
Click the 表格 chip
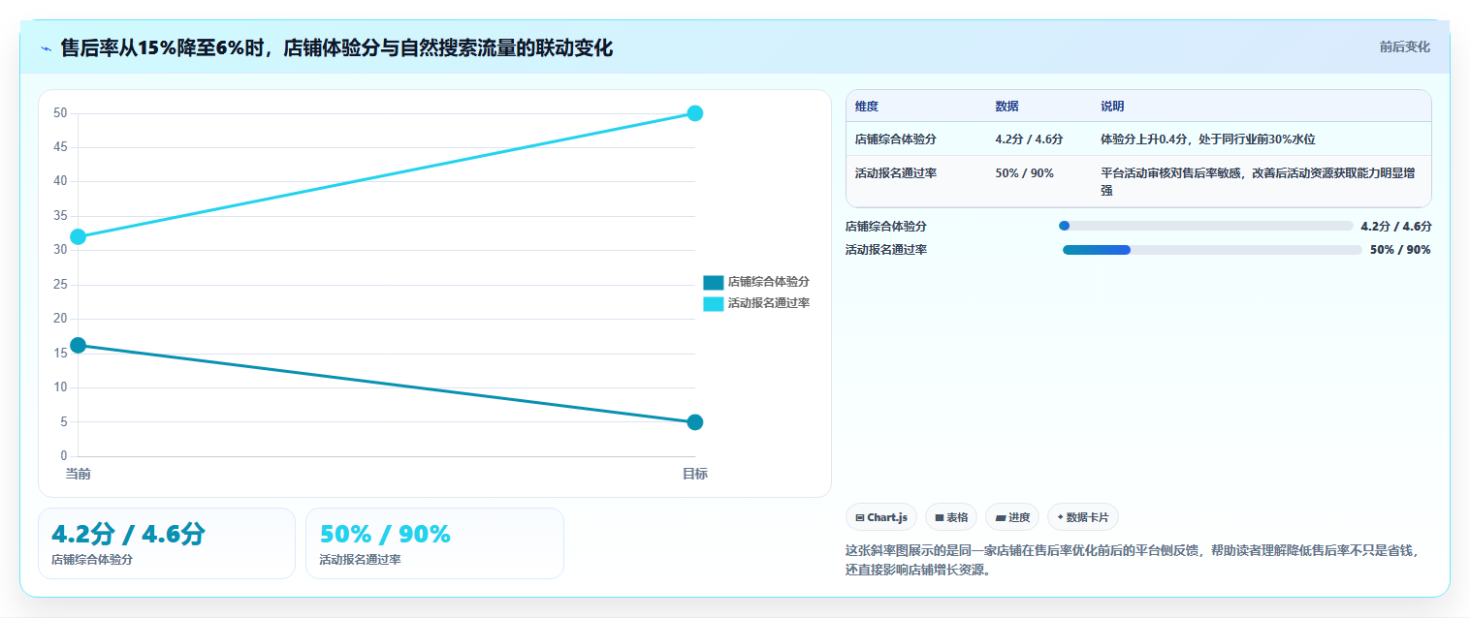pos(951,517)
